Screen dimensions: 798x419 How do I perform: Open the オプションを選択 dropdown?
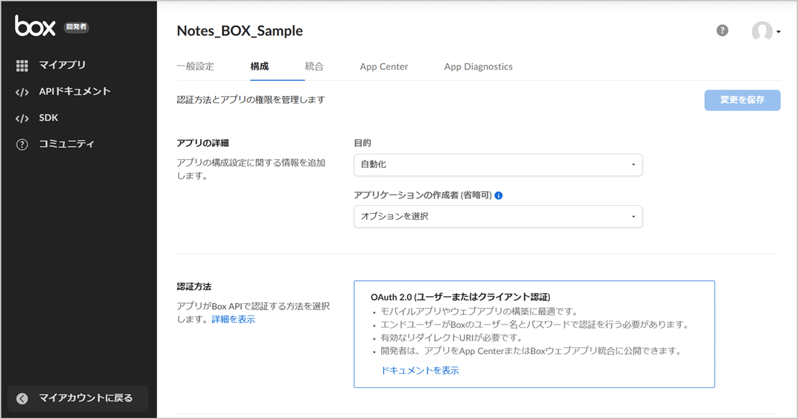point(498,216)
